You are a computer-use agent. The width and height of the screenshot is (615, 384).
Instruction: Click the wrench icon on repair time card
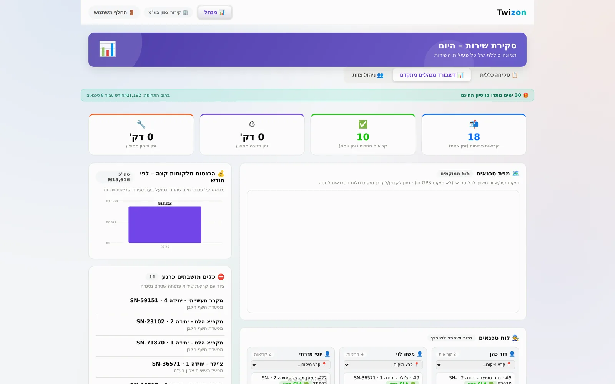tap(141, 124)
